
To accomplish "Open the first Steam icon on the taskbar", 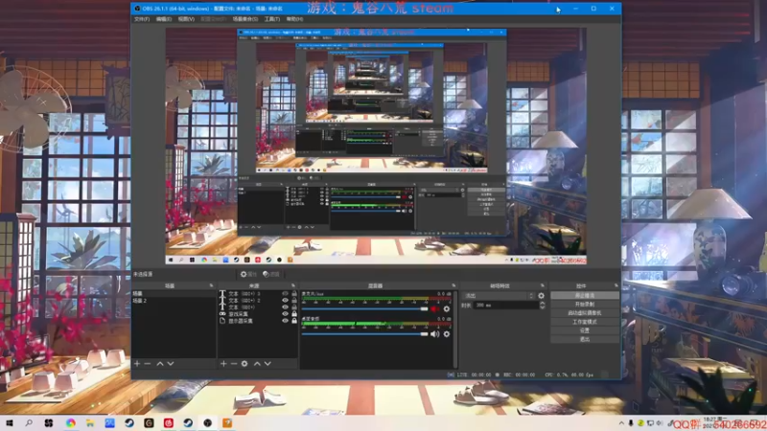I will 129,422.
